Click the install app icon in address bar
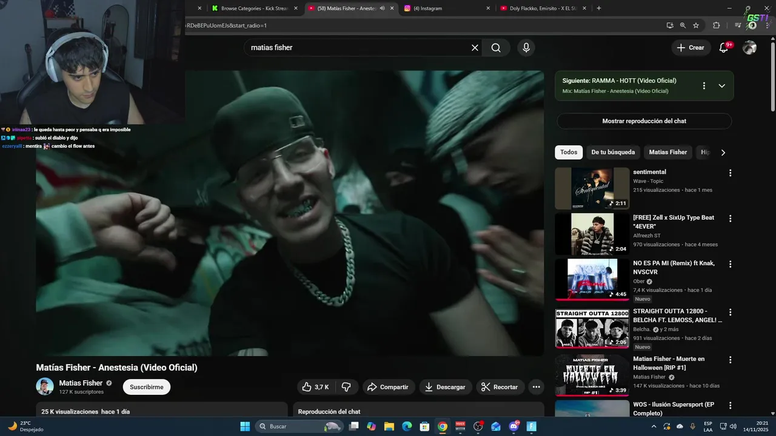The height and width of the screenshot is (436, 776). pos(670,25)
